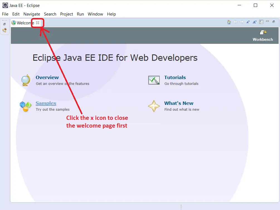Click the restore icon in left trim bar
Screen dimensions: 280x210
click(x=4, y=24)
